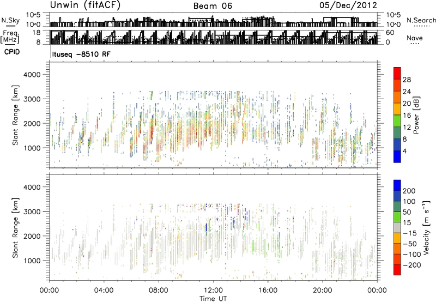Screen dimensions: 436x302
Task: Select '1000' on the Velocity panel range axis
Action: tap(32, 261)
